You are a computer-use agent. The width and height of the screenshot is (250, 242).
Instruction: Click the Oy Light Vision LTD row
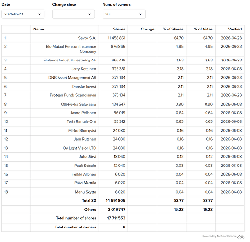click(123, 148)
